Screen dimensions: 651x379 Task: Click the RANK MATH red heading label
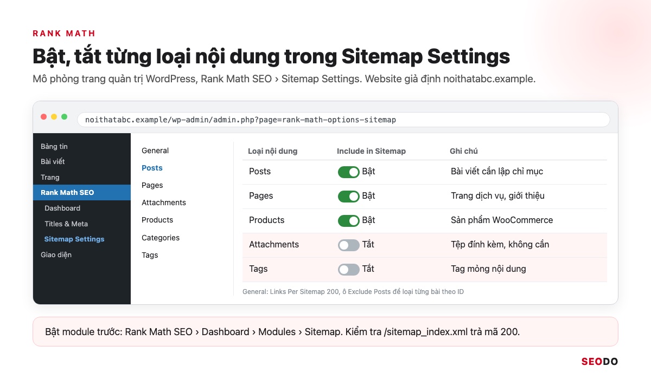tap(64, 34)
